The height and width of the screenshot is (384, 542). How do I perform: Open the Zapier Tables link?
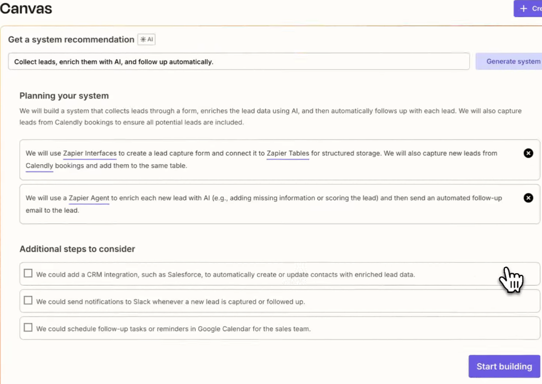pyautogui.click(x=288, y=154)
